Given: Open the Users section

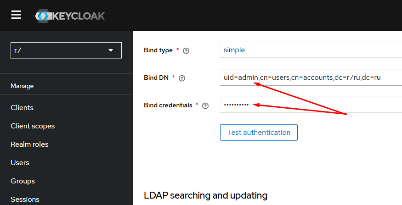Looking at the screenshot, I should (x=20, y=163).
